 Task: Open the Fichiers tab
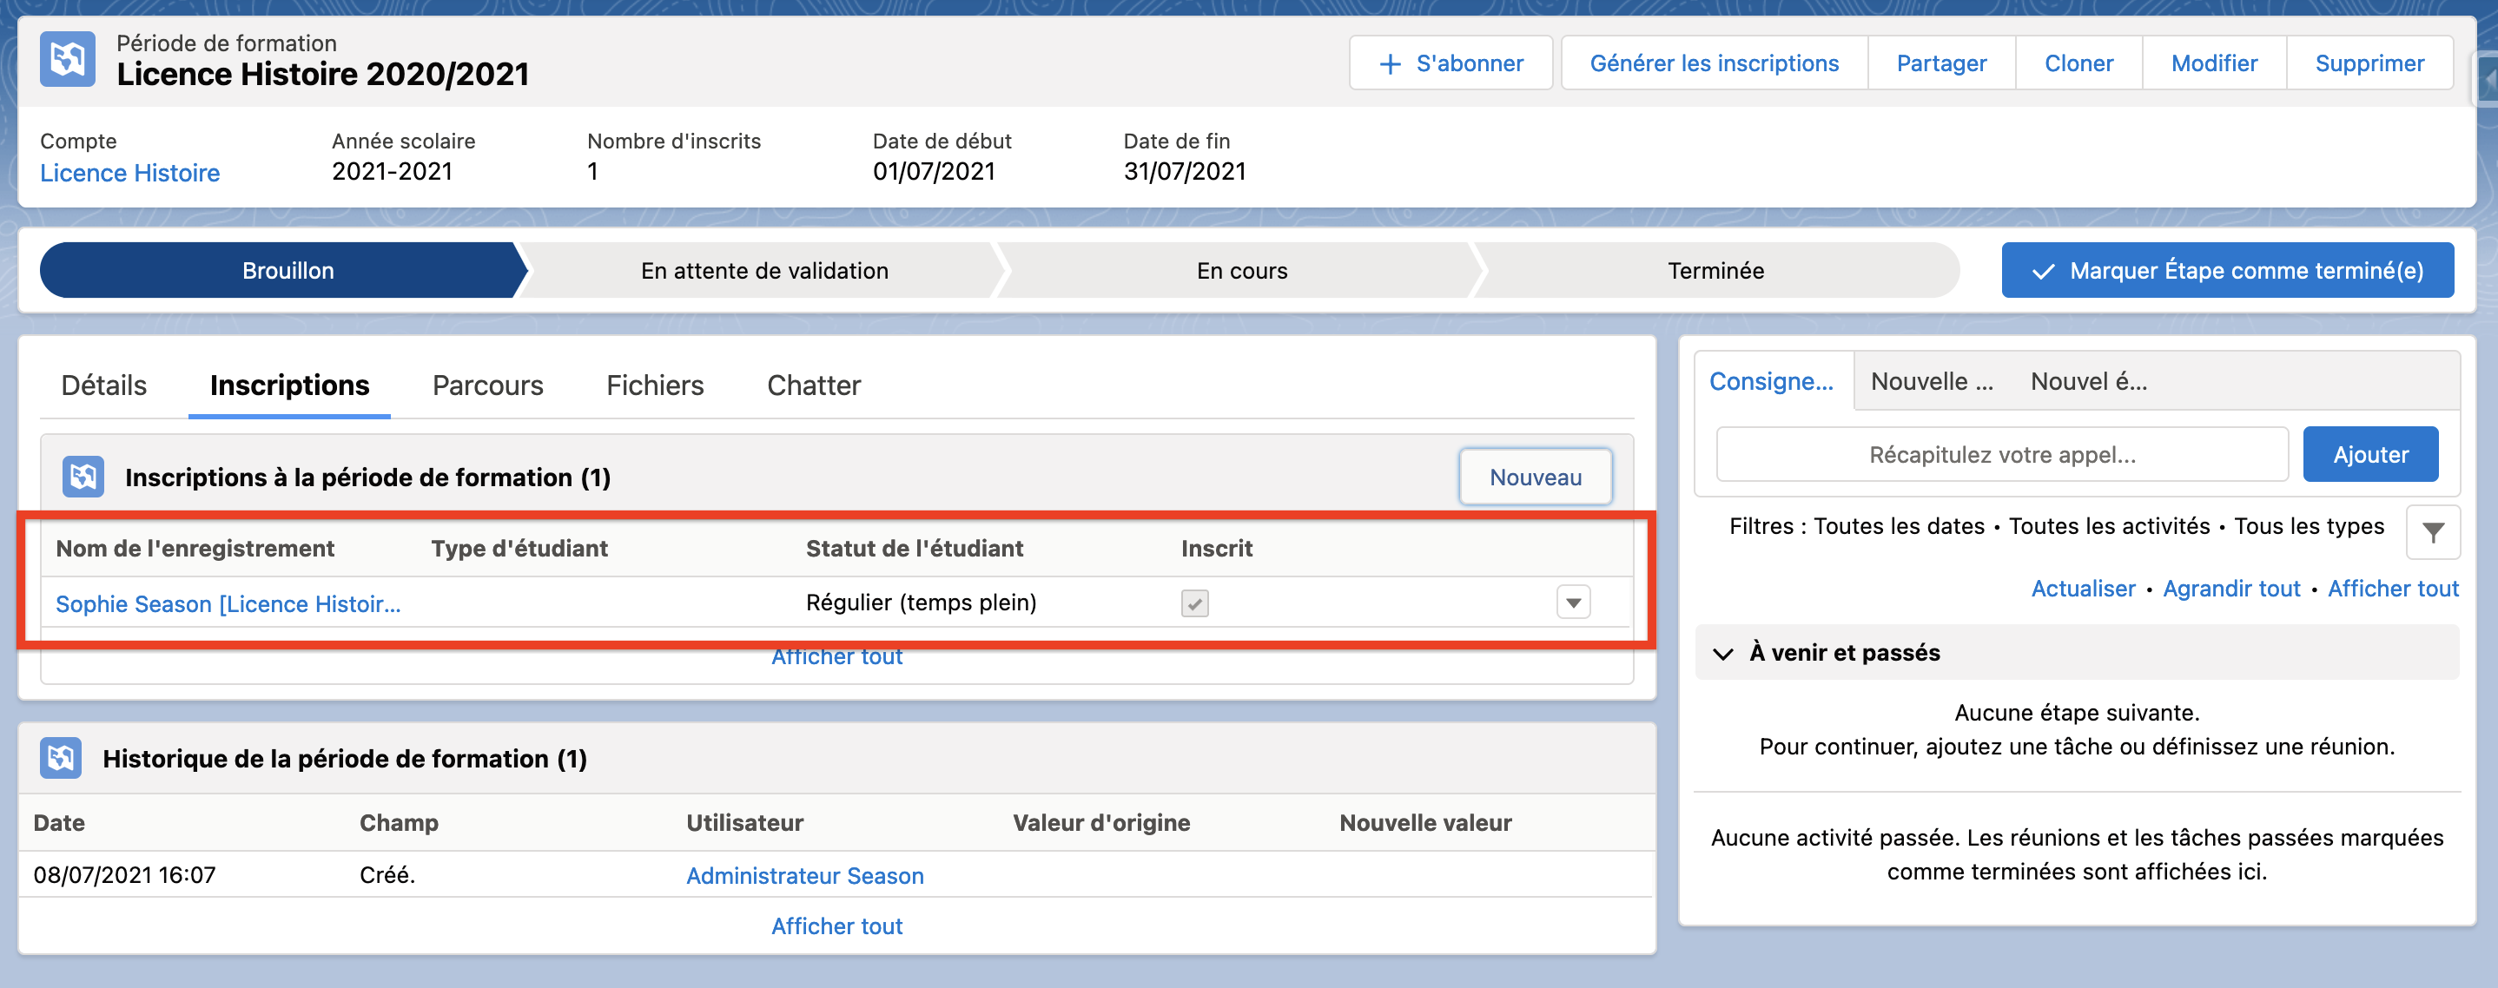[x=655, y=385]
